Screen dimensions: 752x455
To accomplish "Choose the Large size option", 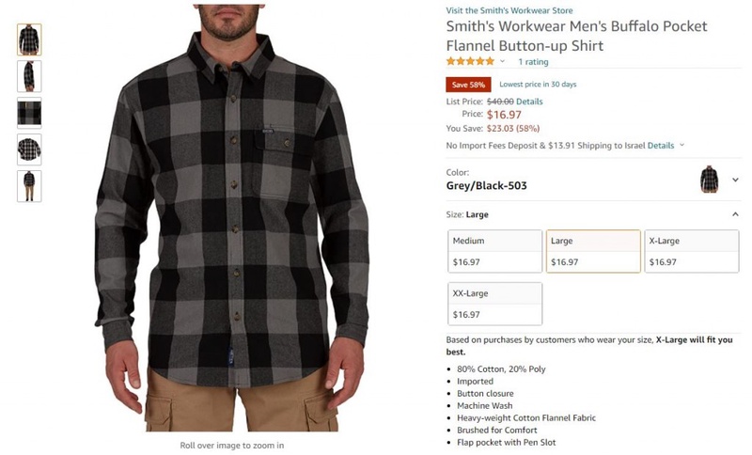I will click(x=593, y=251).
